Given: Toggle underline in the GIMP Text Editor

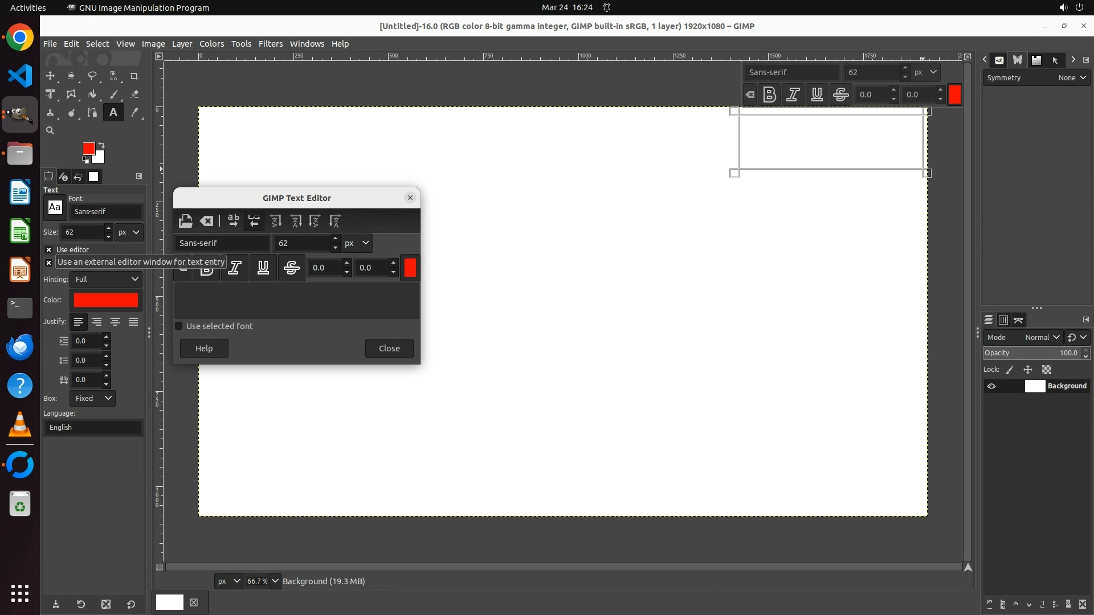Looking at the screenshot, I should click(x=263, y=268).
